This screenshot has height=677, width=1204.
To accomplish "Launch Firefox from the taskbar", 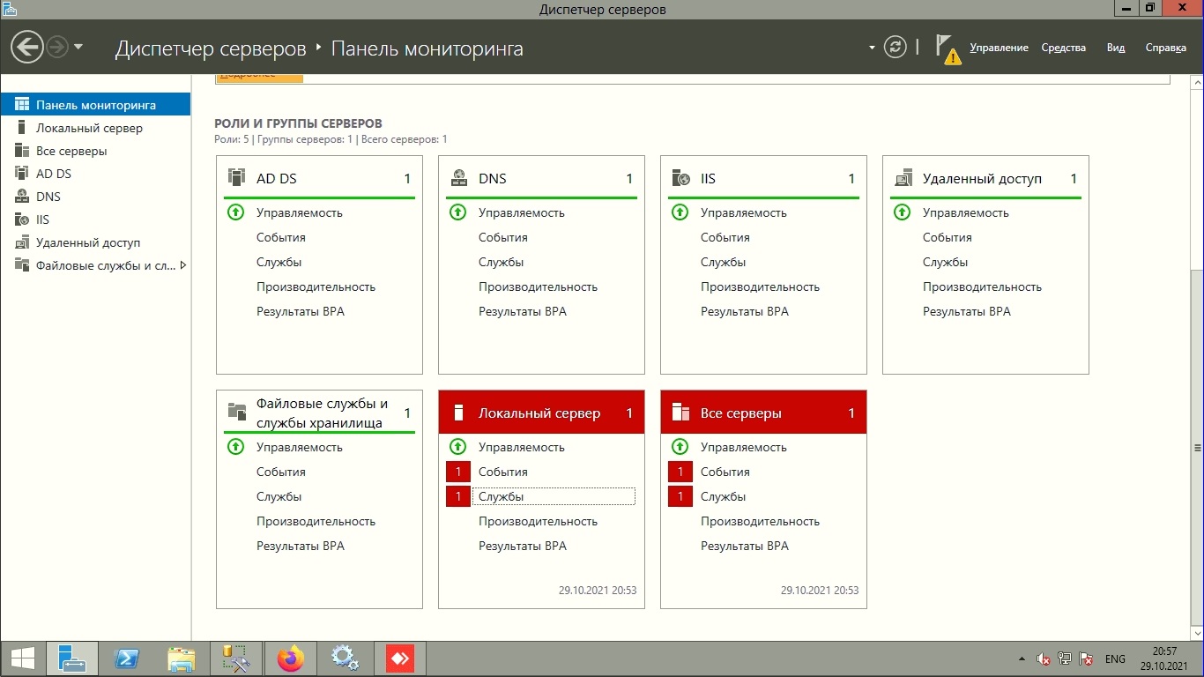I will point(290,658).
